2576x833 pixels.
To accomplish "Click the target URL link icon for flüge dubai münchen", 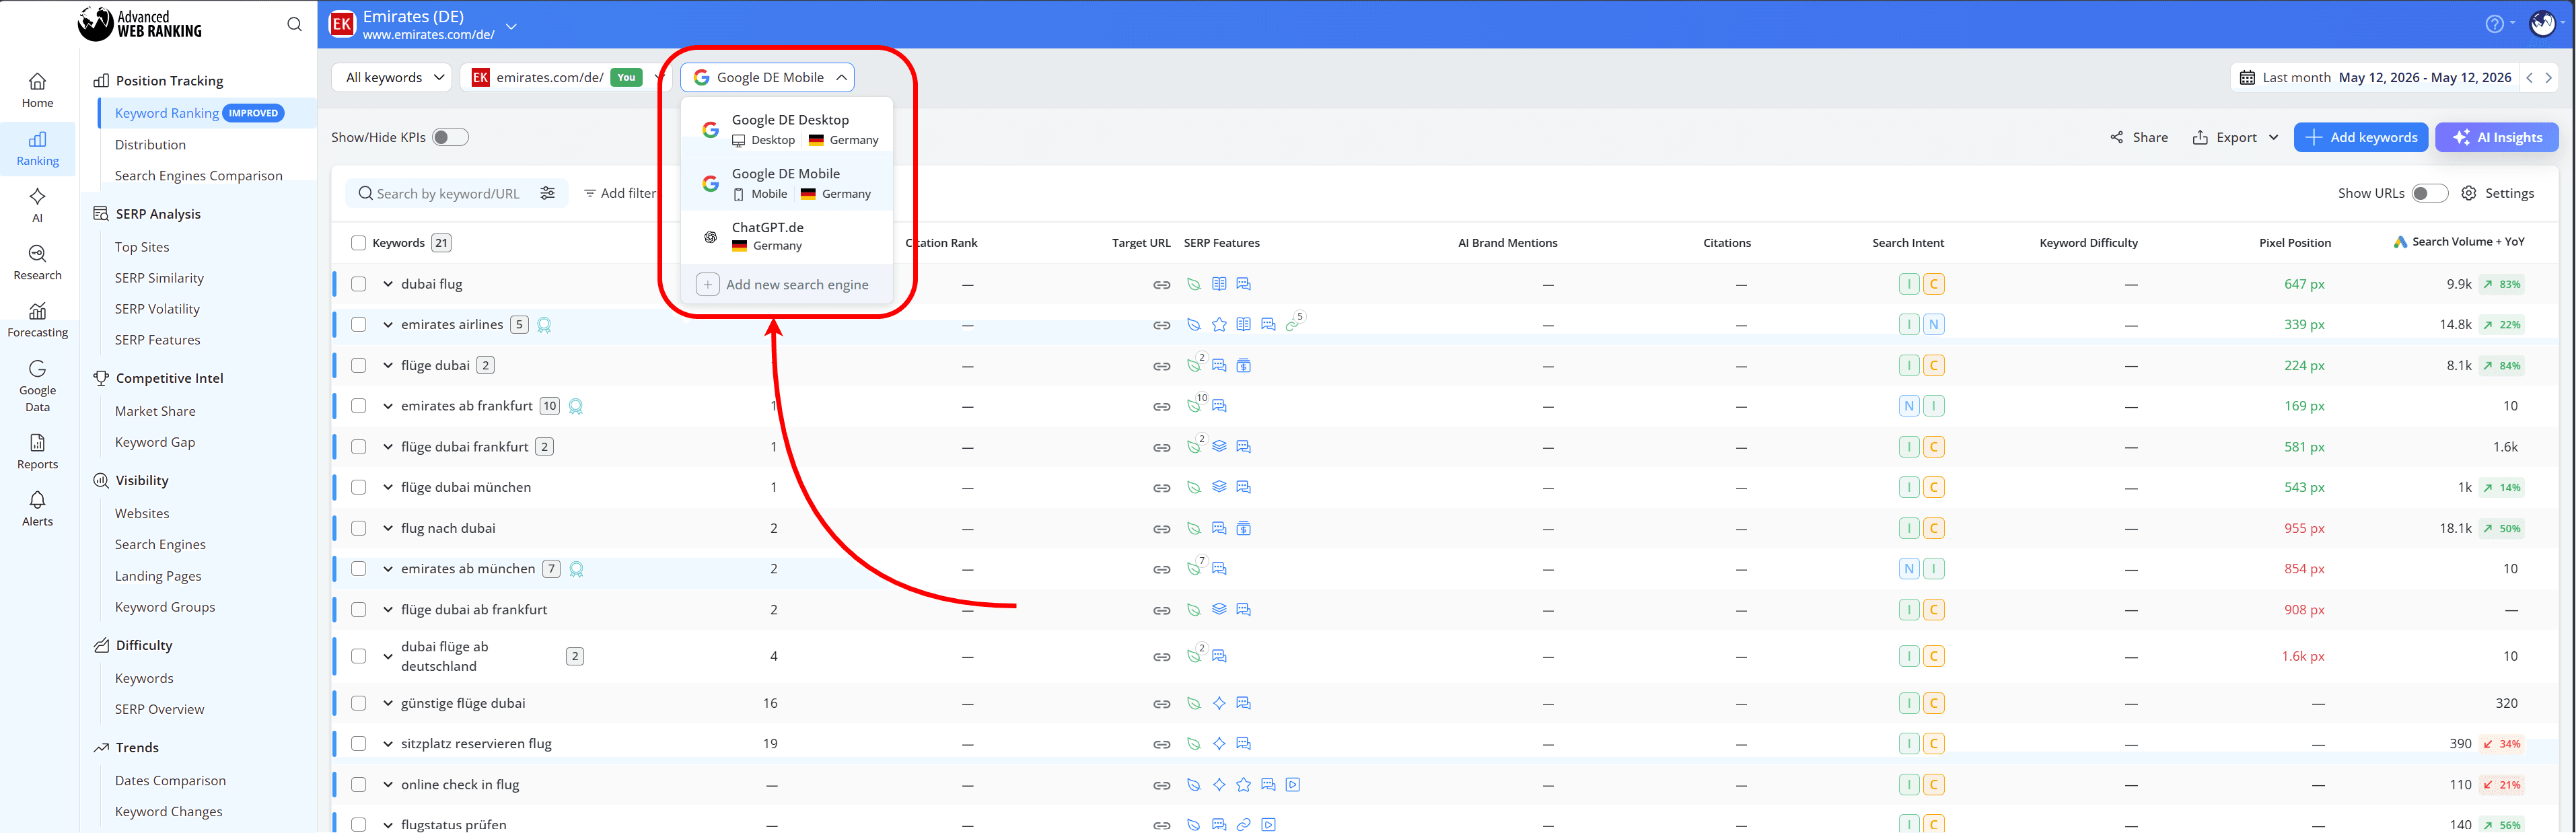I will click(x=1161, y=488).
